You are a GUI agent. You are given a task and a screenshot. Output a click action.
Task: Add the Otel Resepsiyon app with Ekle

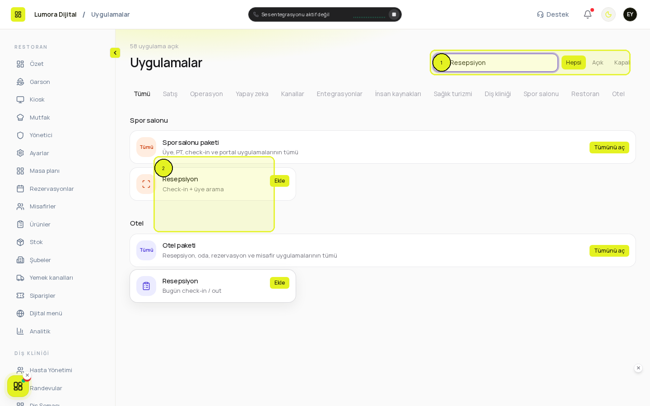pos(279,283)
